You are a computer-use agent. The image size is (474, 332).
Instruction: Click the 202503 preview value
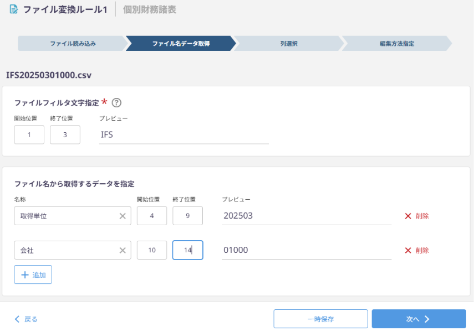238,216
